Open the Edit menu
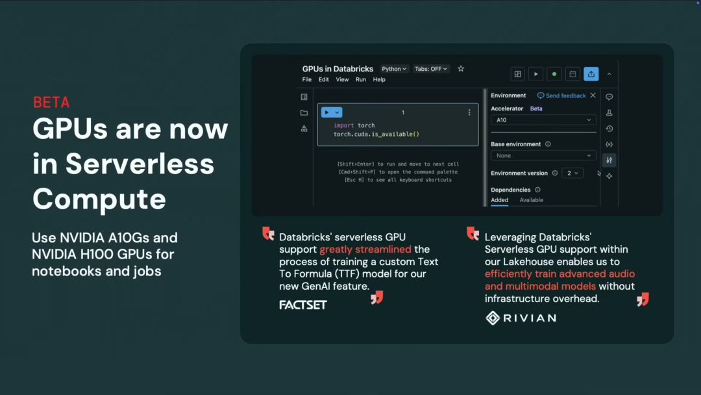 [x=324, y=80]
